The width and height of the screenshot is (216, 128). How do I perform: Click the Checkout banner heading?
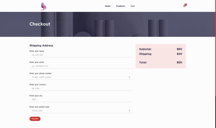(40, 24)
